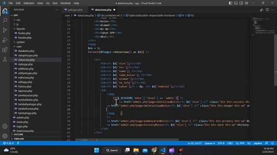Open the Selection menu

click(x=29, y=3)
